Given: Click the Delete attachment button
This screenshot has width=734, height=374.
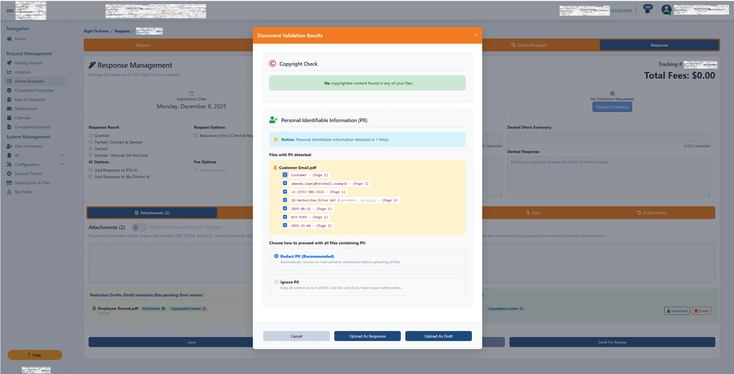Looking at the screenshot, I should 701,311.
